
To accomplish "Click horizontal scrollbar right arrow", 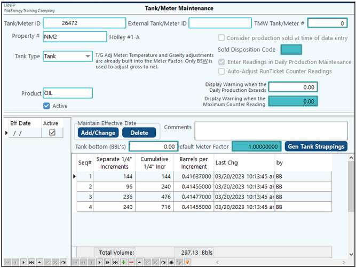I will 344,262.
